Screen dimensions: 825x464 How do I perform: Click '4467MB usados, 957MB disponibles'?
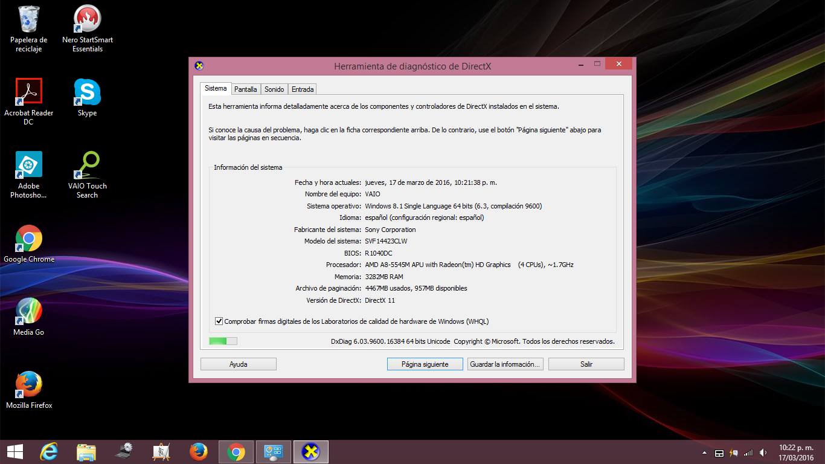416,288
